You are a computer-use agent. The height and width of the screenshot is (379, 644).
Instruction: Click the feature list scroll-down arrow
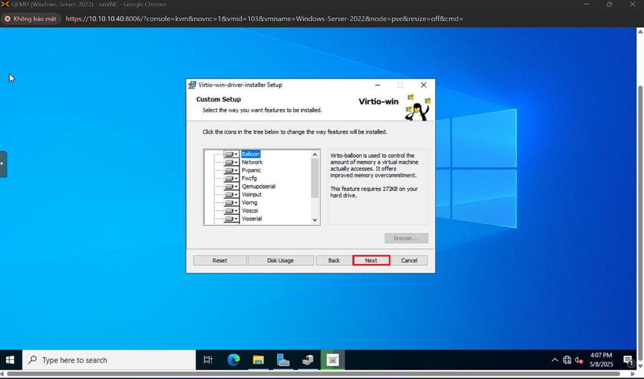tap(315, 220)
